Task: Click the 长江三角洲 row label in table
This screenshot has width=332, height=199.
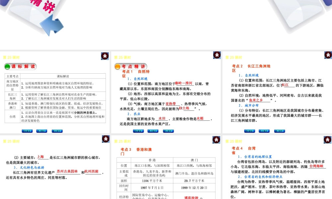Action: pos(13,97)
